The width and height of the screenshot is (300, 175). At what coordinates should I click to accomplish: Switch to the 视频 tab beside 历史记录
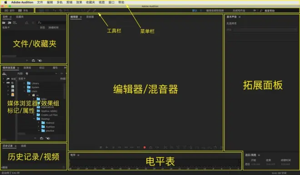[23, 146]
